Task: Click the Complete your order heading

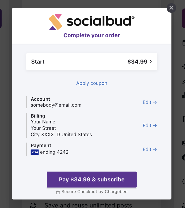Action: click(92, 35)
